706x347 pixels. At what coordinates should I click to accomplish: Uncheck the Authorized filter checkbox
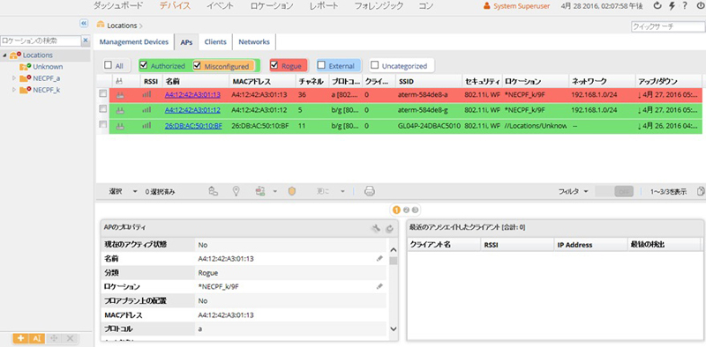[144, 65]
